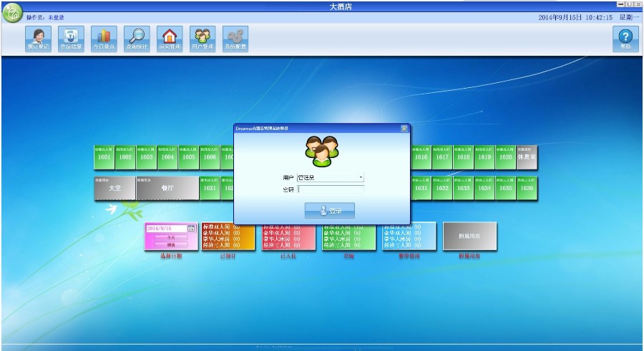Open 住宿结算 checkout toolbar icon
Screen dimensions: 644x351
coord(71,39)
